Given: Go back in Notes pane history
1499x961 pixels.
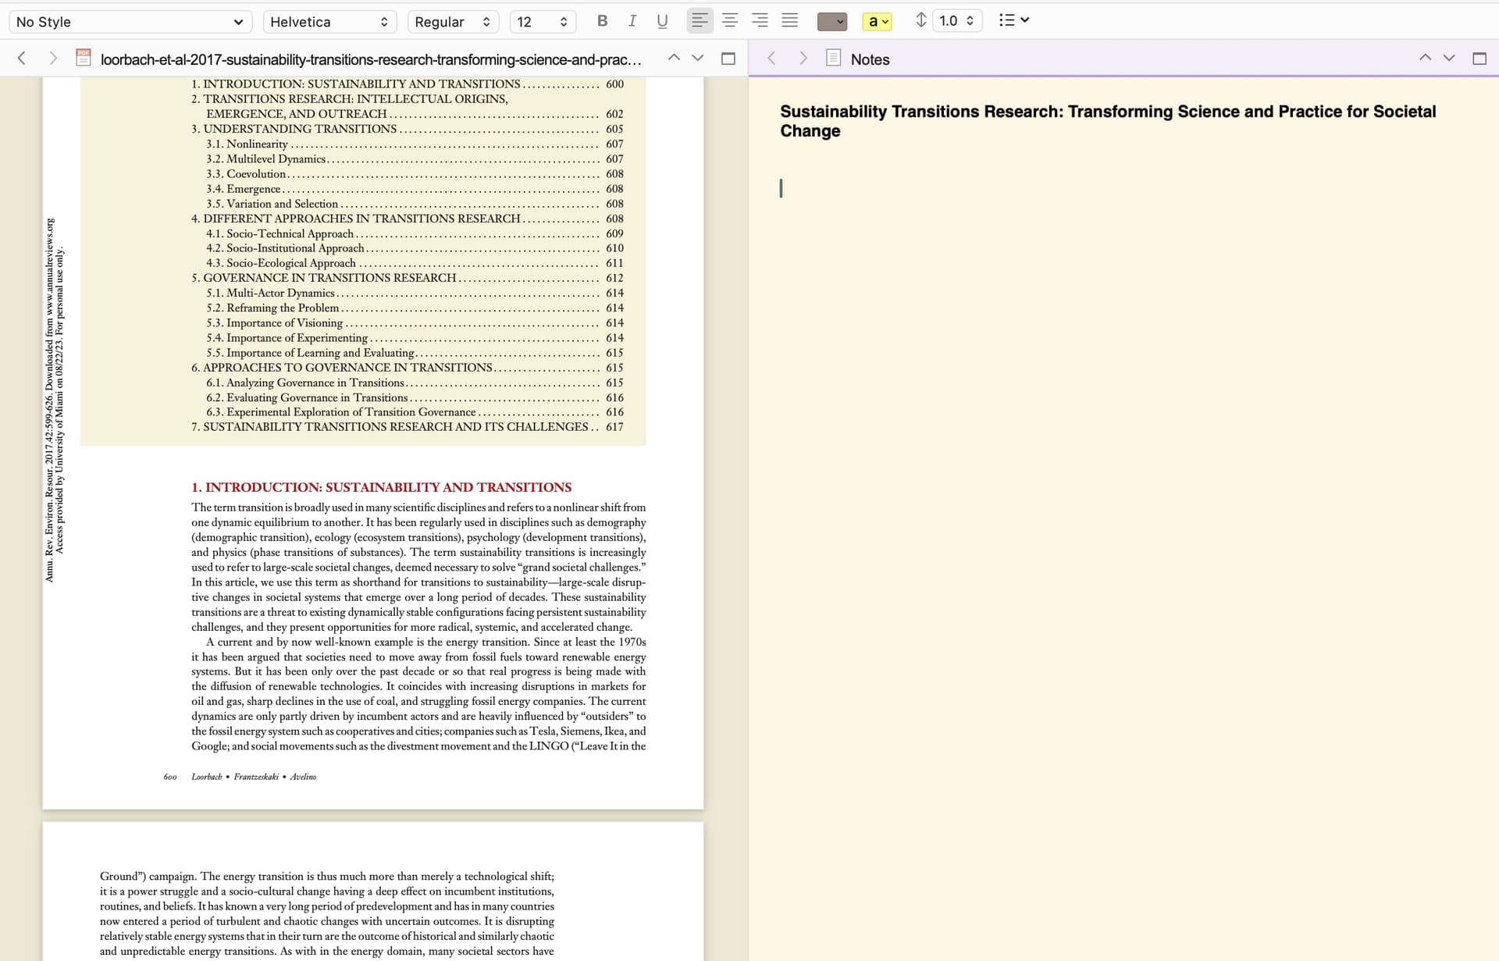Looking at the screenshot, I should (x=771, y=59).
